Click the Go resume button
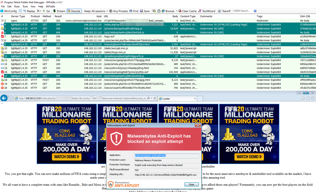Image resolution: width=316 pixels, height=192 pixels. (x=46, y=11)
